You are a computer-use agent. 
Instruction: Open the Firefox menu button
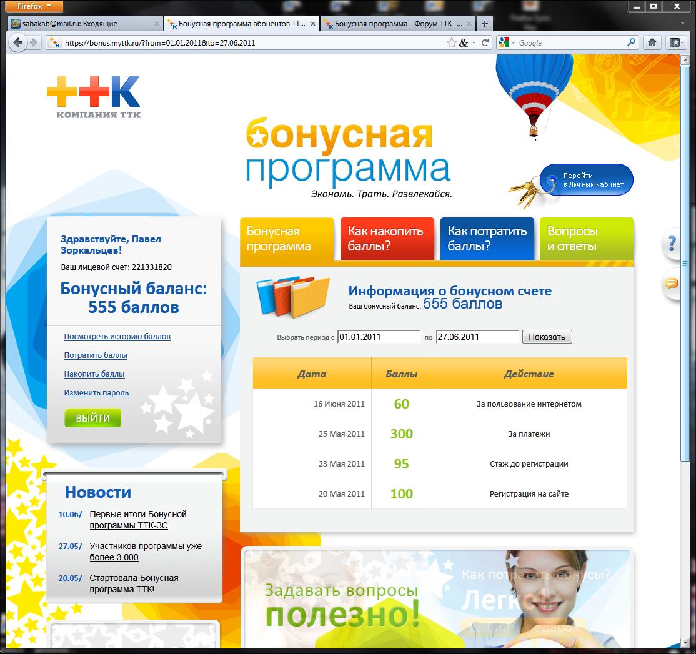pos(35,6)
